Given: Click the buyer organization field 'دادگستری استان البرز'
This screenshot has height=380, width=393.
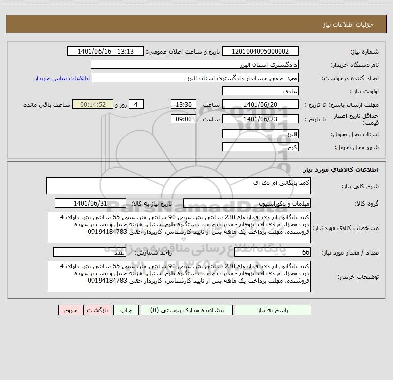Looking at the screenshot, I should pos(194,64).
